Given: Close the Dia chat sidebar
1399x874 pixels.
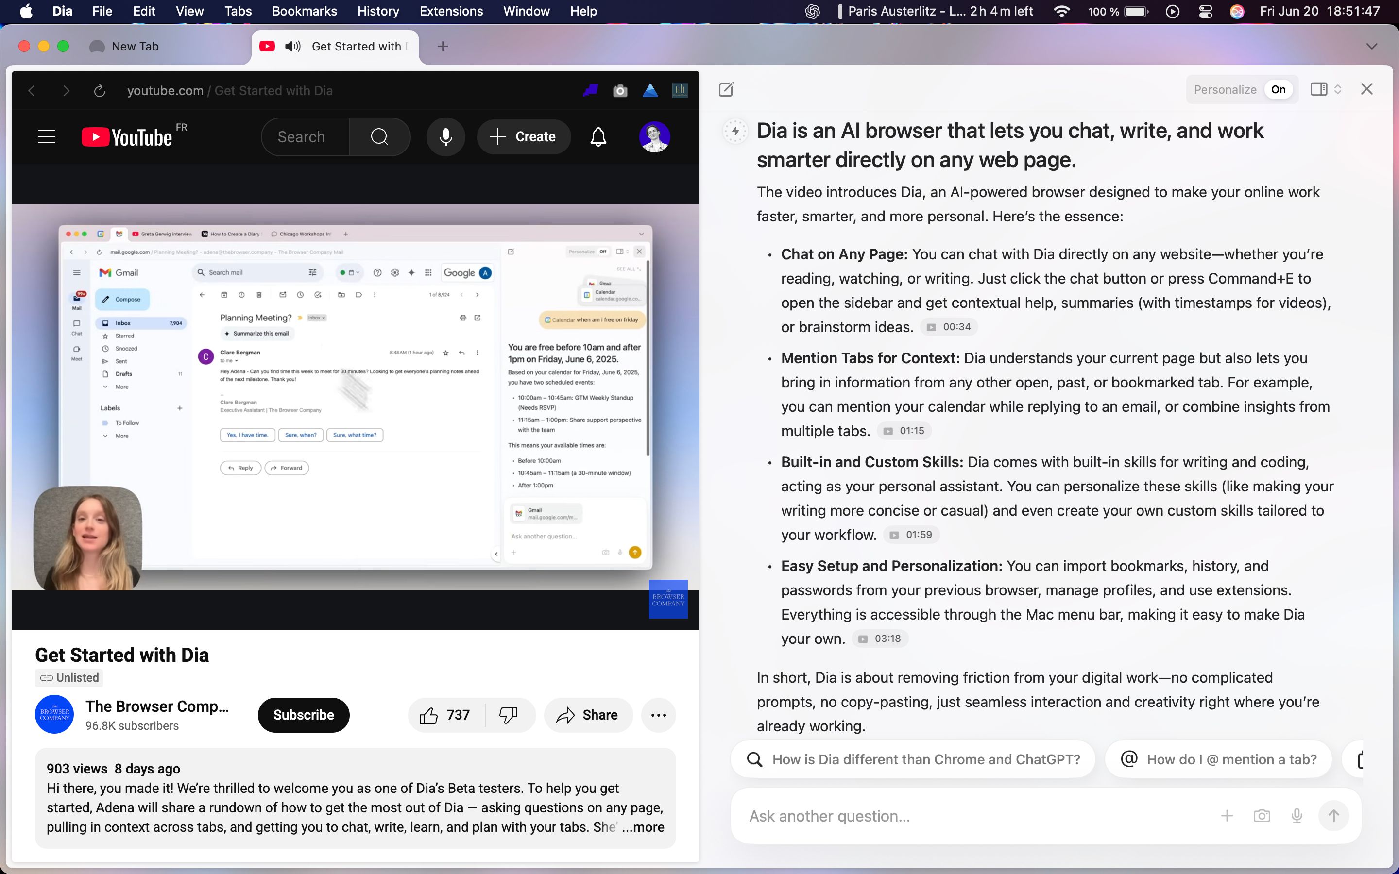Looking at the screenshot, I should [1366, 89].
